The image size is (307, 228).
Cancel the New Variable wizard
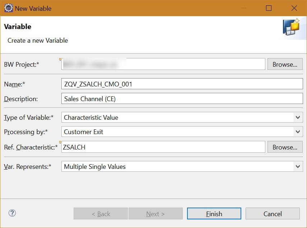(x=273, y=213)
